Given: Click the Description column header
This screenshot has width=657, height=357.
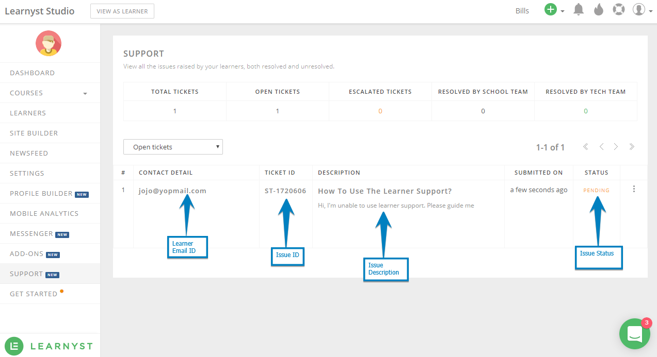Looking at the screenshot, I should pyautogui.click(x=339, y=173).
